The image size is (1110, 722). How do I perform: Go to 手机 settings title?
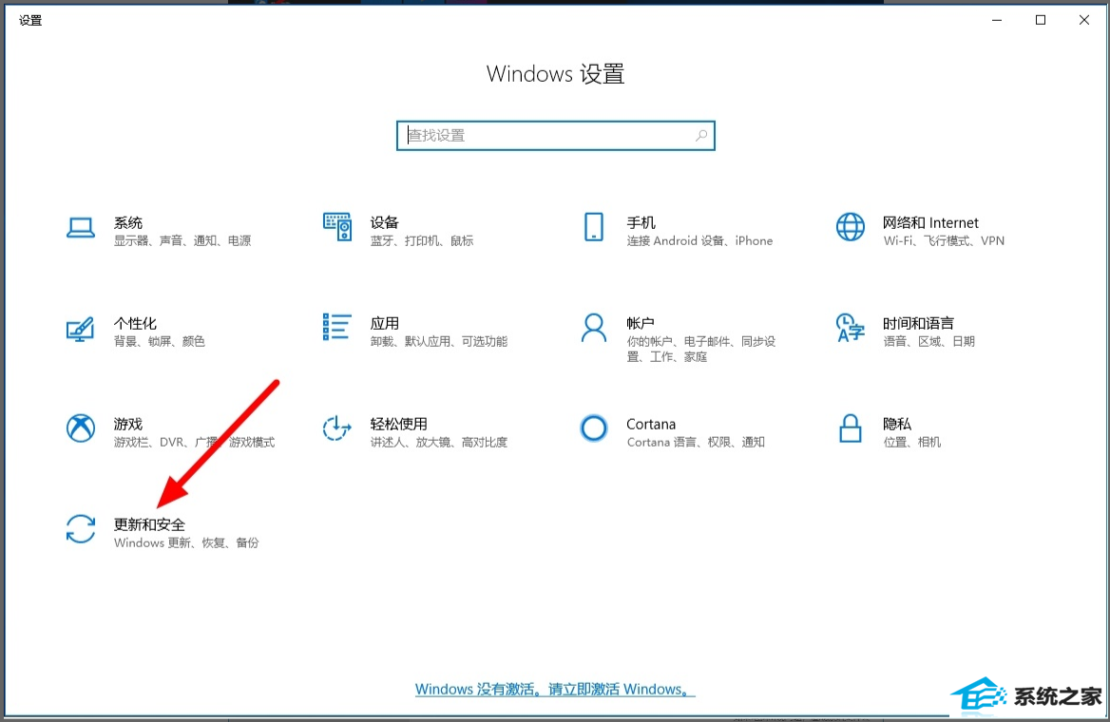tap(641, 223)
